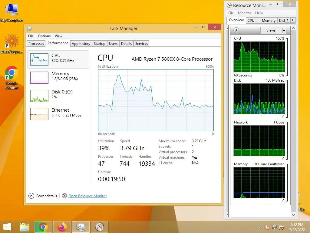The image size is (310, 233).
Task: Click the CPU utilization graph in Task Manager
Action: coord(156,100)
